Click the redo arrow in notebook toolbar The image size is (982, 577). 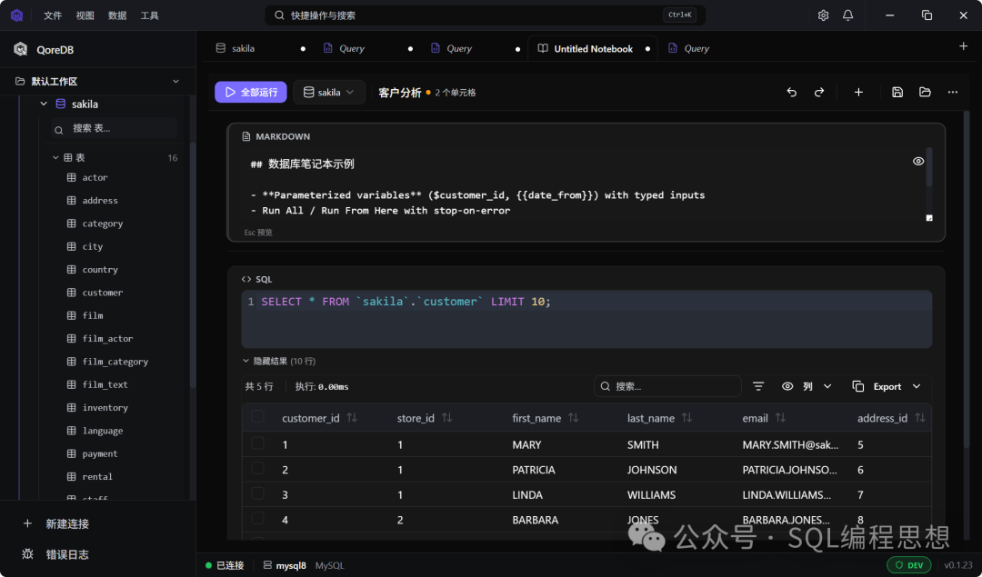pyautogui.click(x=818, y=92)
